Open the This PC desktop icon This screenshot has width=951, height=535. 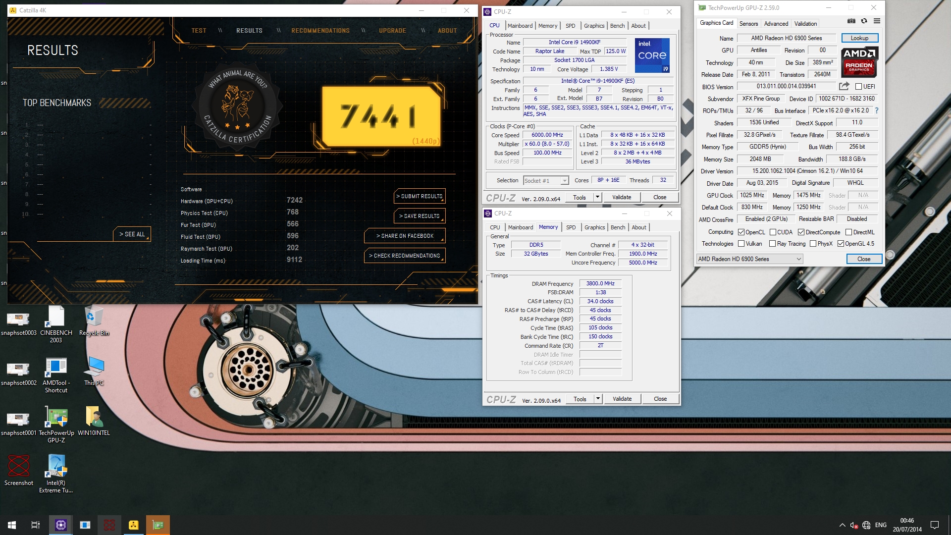click(94, 372)
